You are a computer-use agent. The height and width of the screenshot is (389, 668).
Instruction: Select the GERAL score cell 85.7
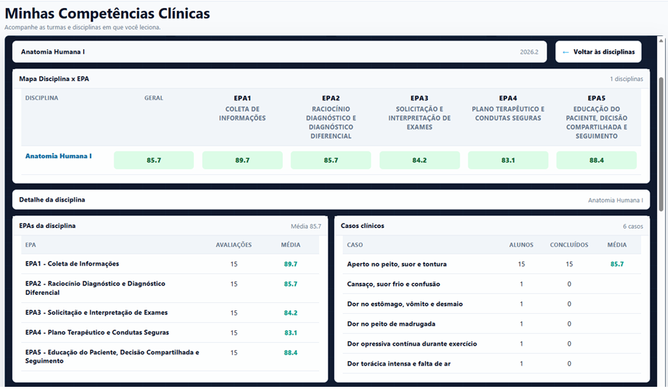coord(154,160)
